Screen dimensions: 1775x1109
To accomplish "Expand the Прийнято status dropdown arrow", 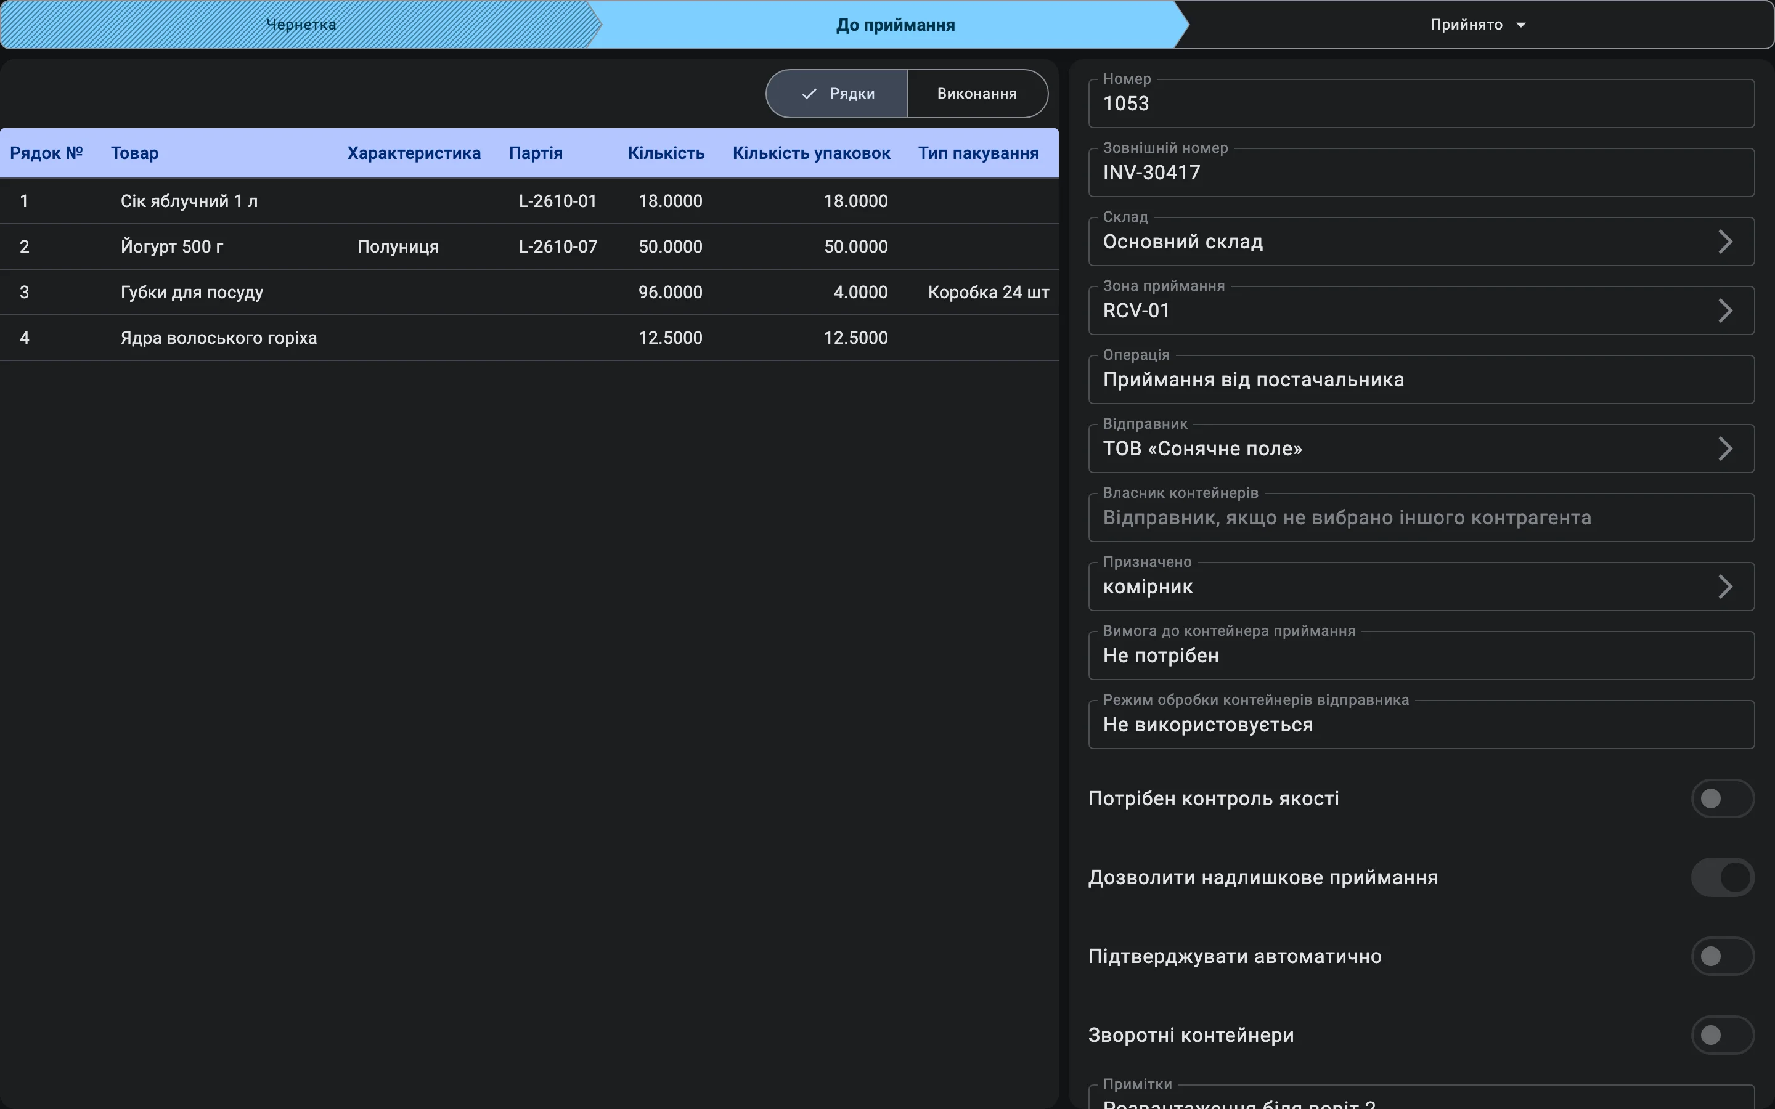I will pos(1520,25).
